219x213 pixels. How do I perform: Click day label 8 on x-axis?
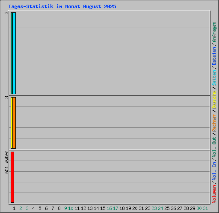pos(59,208)
